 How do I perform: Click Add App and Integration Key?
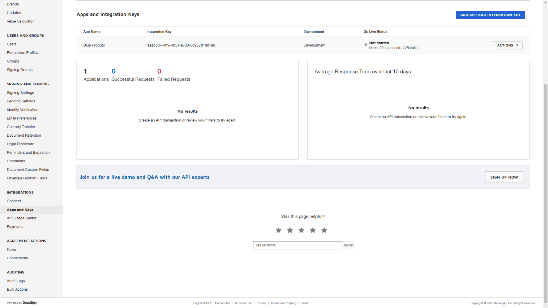coord(490,15)
